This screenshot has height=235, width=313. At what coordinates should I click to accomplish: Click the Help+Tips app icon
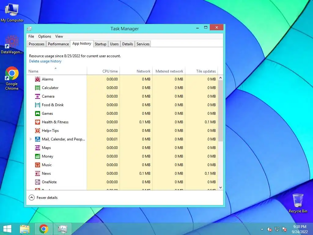pyautogui.click(x=38, y=131)
